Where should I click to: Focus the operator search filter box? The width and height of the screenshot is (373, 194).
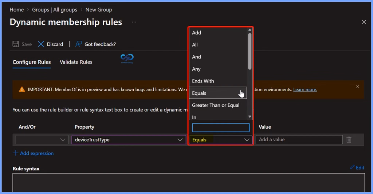[221, 128]
